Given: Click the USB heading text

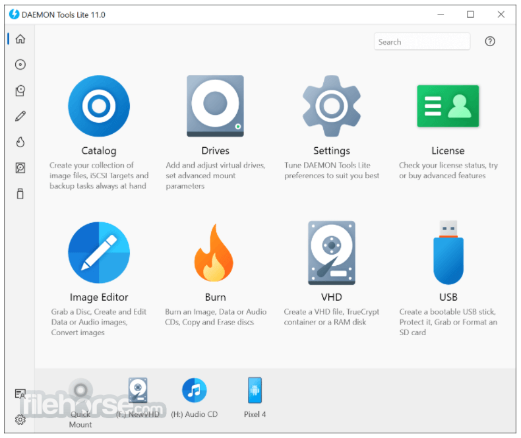Looking at the screenshot, I should pos(448,297).
